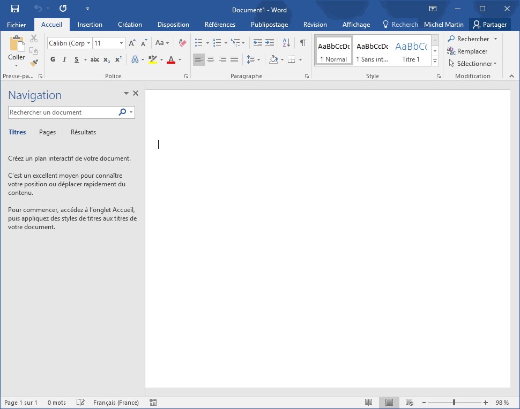Image resolution: width=520 pixels, height=409 pixels.
Task: Switch to the Pages tab in Navigation
Action: [x=47, y=132]
